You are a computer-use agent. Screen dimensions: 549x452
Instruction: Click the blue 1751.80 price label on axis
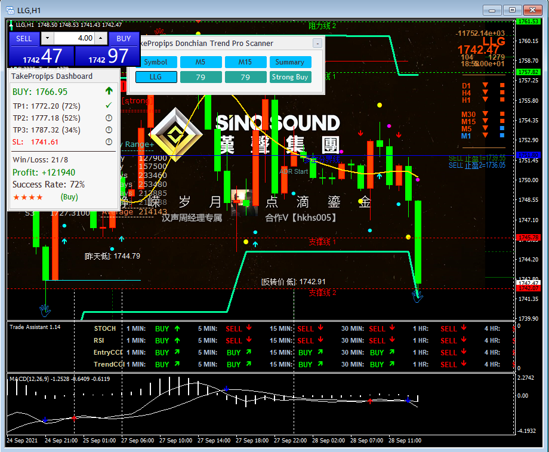pyautogui.click(x=528, y=155)
